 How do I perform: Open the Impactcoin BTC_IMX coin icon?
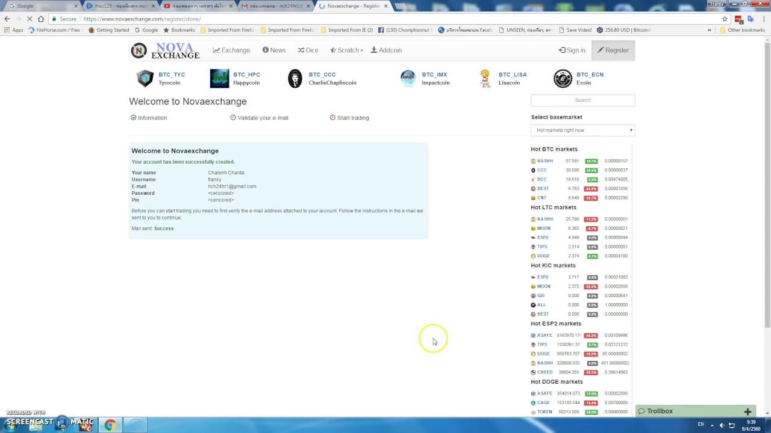tap(408, 78)
